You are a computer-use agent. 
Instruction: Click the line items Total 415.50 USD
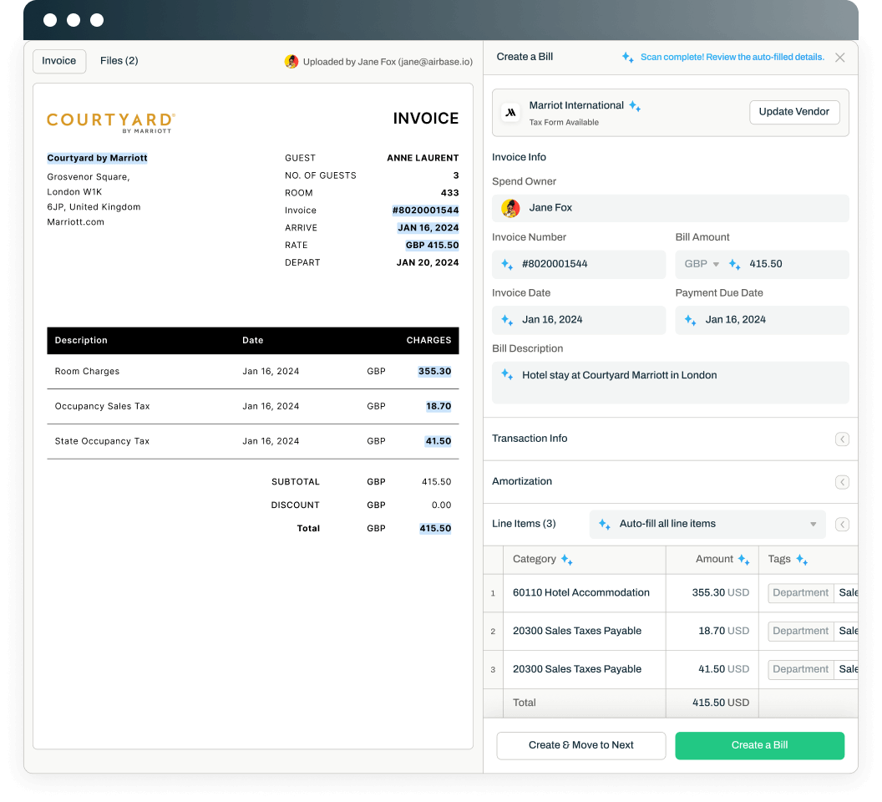tap(721, 703)
